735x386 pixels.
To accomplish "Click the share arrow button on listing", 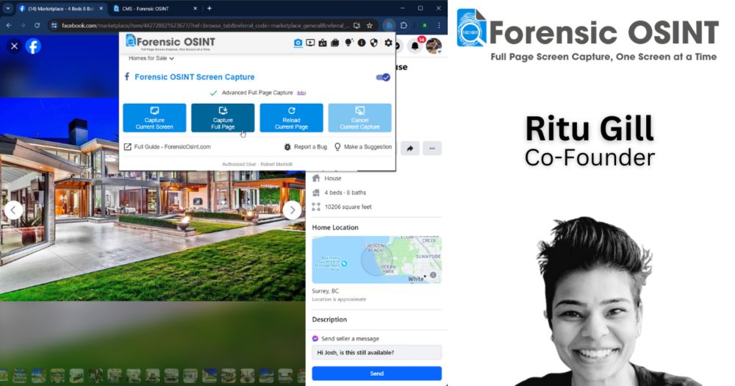I will point(410,149).
